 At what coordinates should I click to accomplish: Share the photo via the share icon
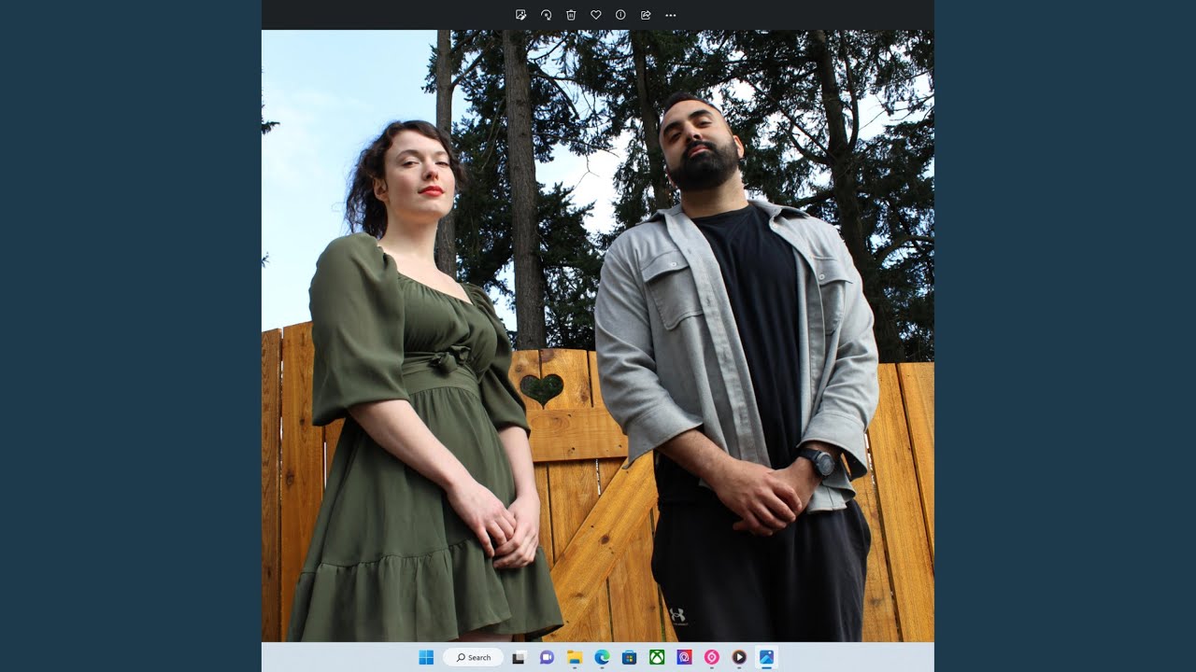646,15
